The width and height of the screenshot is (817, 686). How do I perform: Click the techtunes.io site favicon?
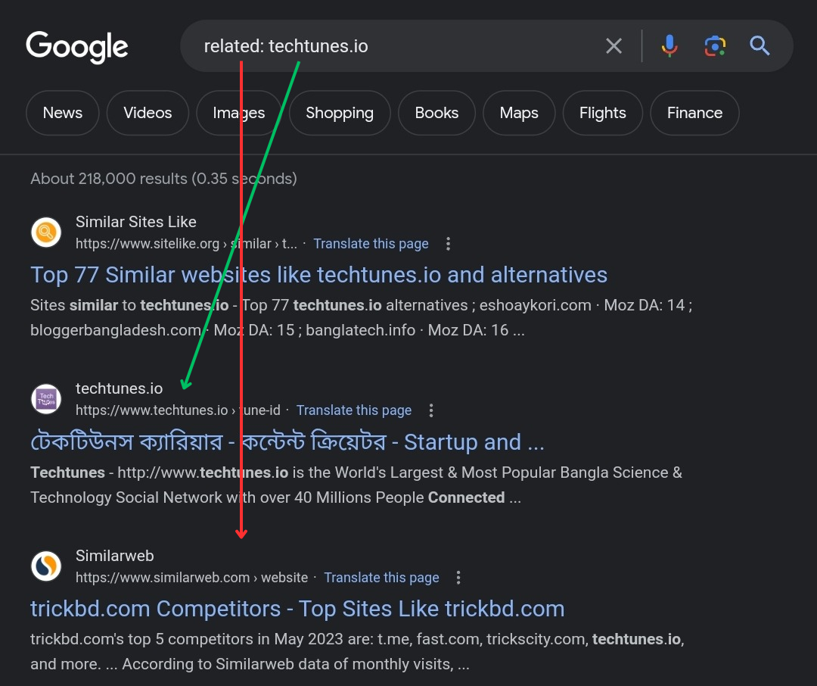[x=46, y=399]
